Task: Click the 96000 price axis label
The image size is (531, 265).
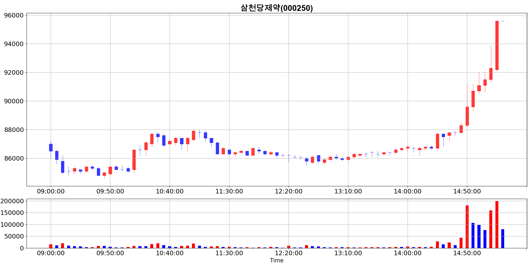Action: (x=14, y=15)
